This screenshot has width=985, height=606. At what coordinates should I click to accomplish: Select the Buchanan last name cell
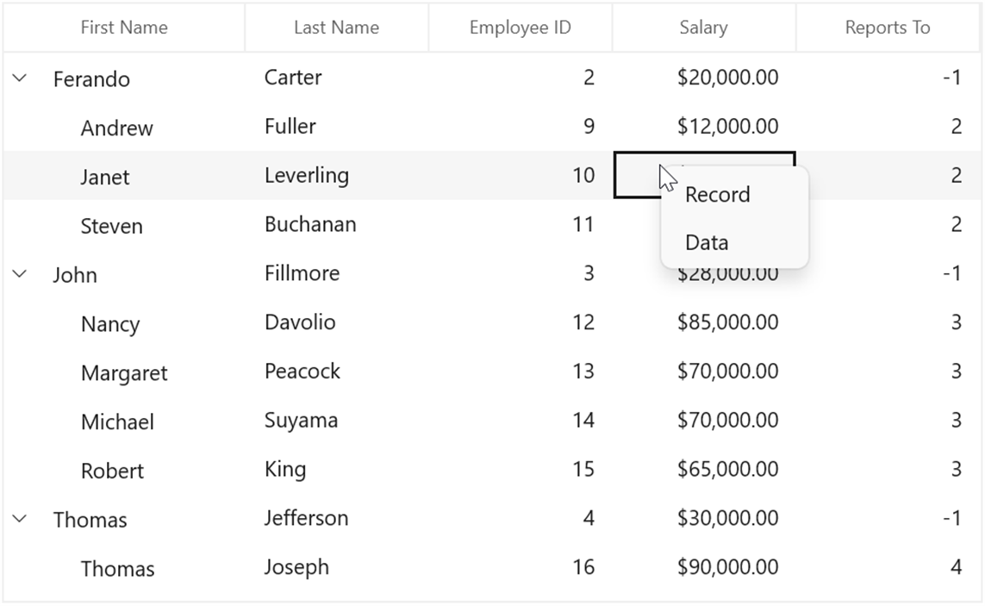coord(337,225)
